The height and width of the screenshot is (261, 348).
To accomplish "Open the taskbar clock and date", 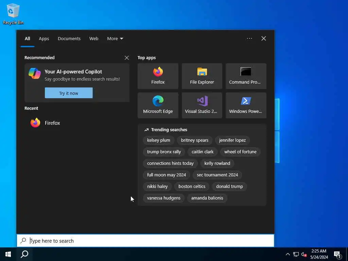I will [x=319, y=254].
